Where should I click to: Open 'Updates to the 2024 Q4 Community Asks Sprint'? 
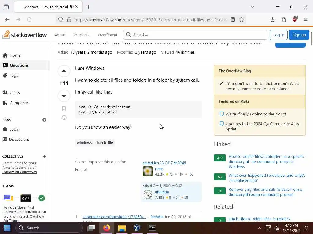pyautogui.click(x=262, y=126)
